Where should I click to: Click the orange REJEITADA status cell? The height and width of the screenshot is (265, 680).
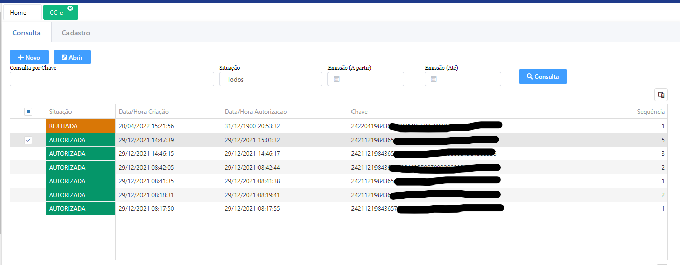[x=81, y=126]
